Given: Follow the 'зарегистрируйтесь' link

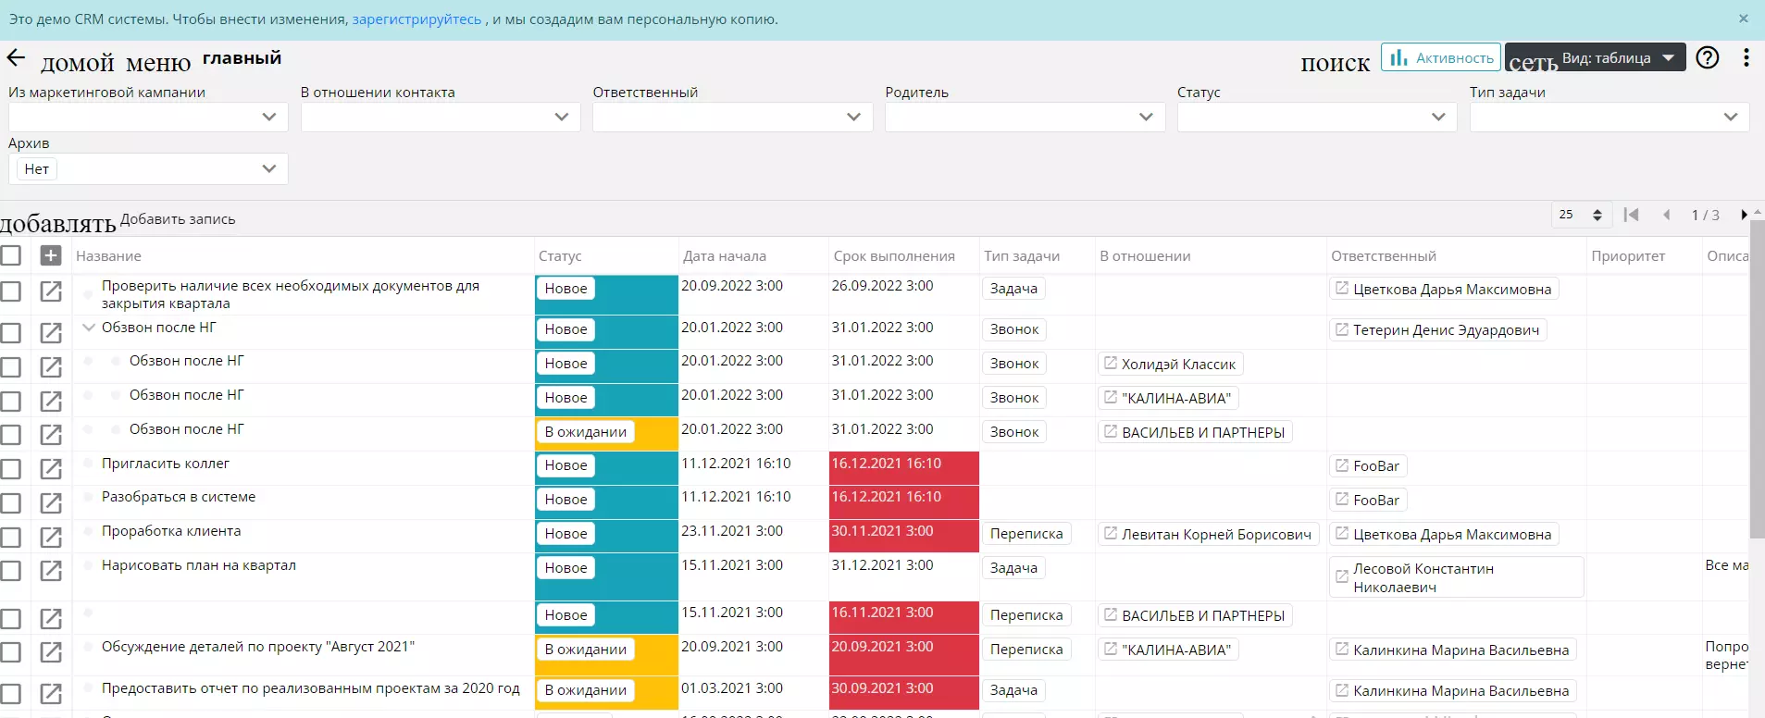Looking at the screenshot, I should tap(416, 19).
